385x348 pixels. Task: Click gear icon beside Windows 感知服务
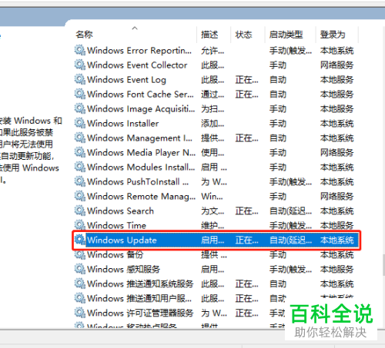(80, 269)
